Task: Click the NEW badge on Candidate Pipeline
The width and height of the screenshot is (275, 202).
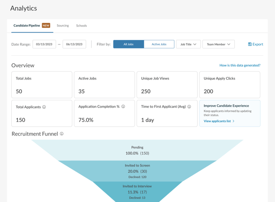Action: (46, 26)
